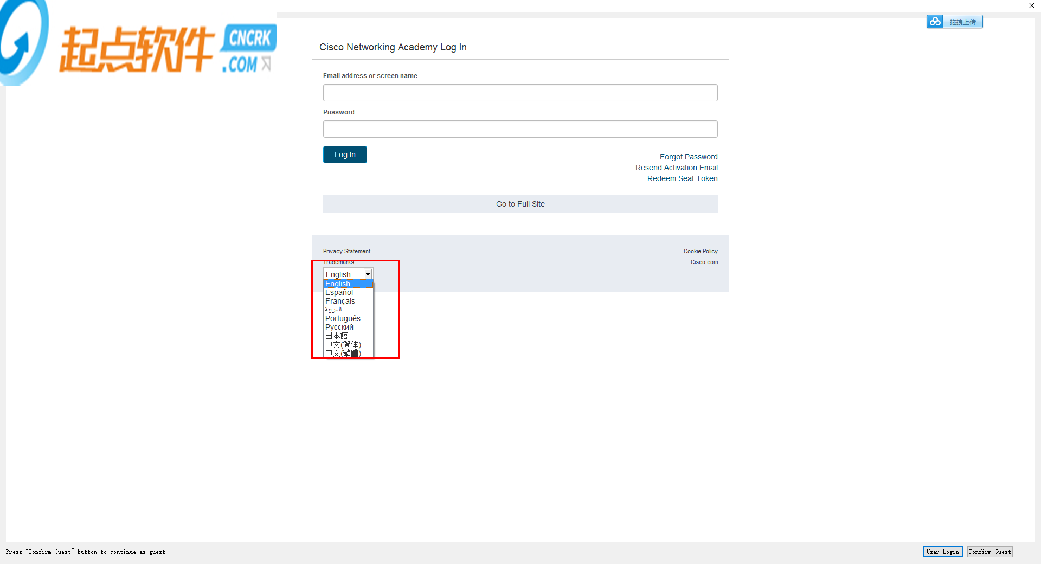Open the Forgot Password link

point(689,157)
